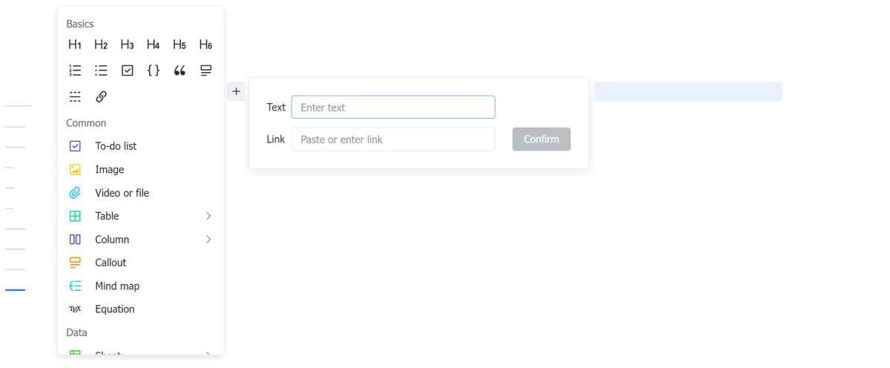
Task: Click the plus button beside the block
Action: (236, 91)
